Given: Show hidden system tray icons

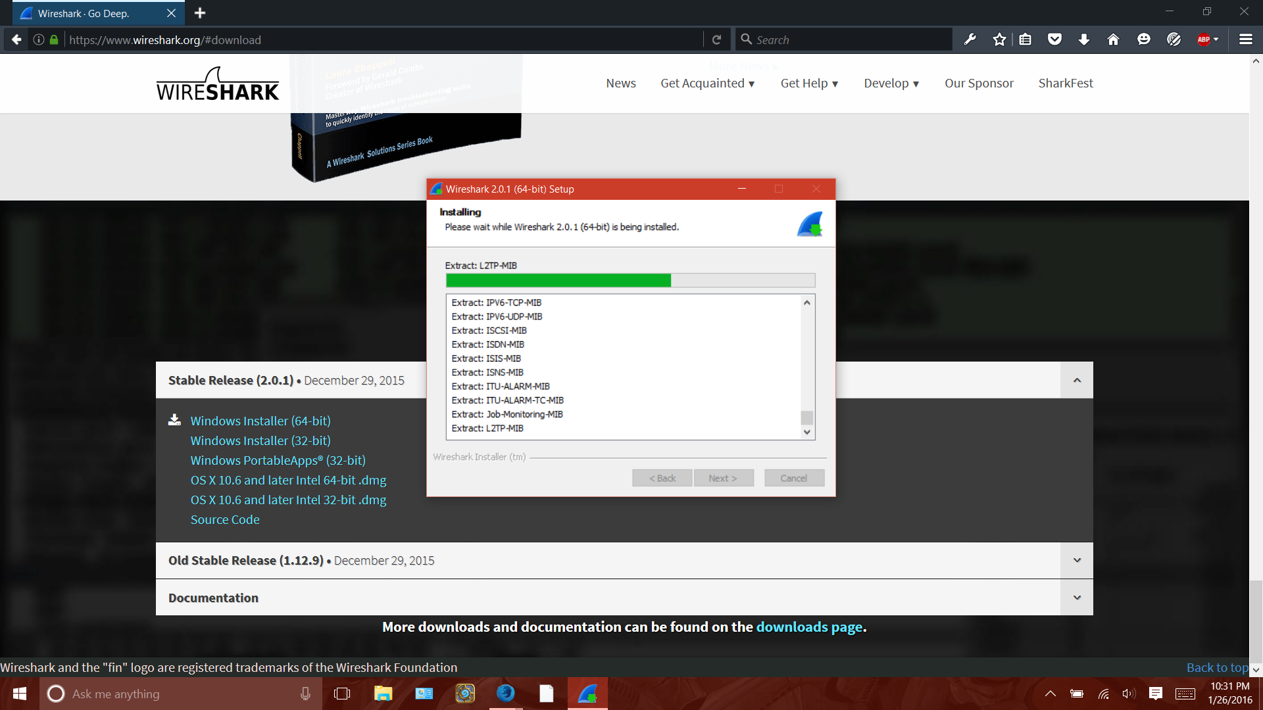Looking at the screenshot, I should pyautogui.click(x=1051, y=694).
